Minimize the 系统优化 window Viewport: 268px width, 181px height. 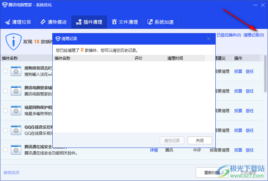[256, 5]
